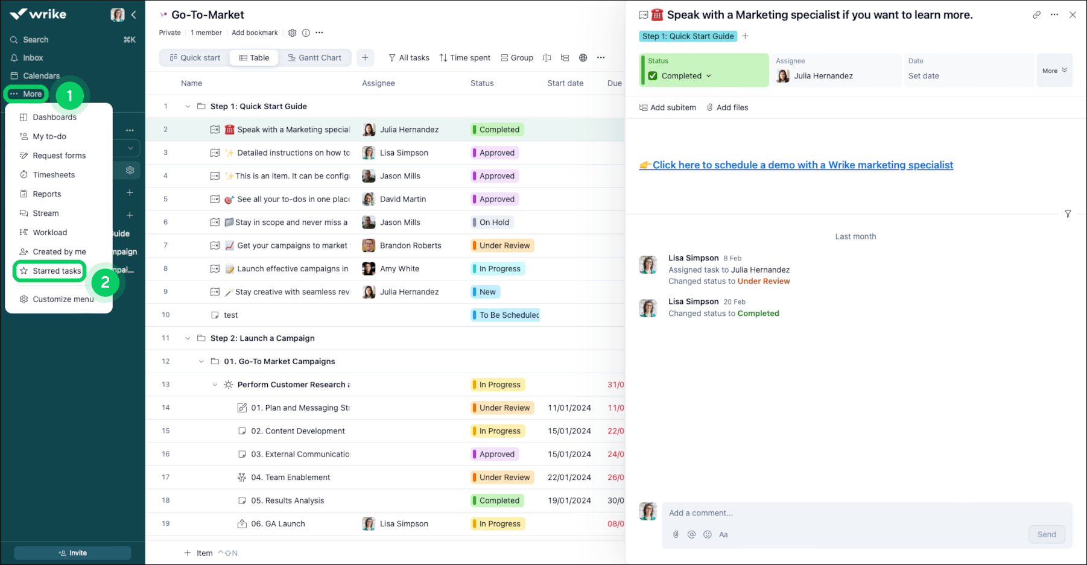The width and height of the screenshot is (1087, 565).
Task: Collapse the 01. Go-To Market Campaigns folder
Action: (201, 362)
